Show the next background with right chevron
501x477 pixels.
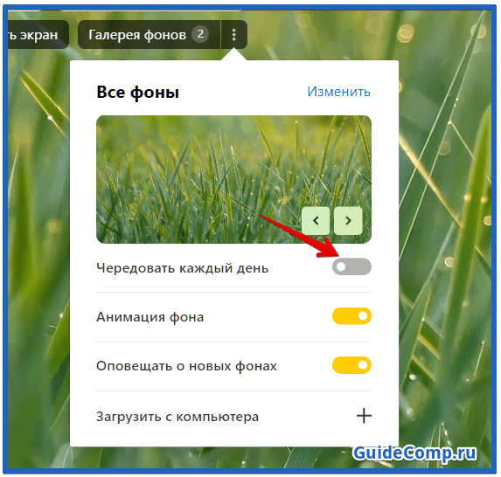(x=348, y=221)
